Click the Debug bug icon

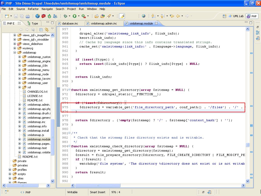click(x=65, y=16)
